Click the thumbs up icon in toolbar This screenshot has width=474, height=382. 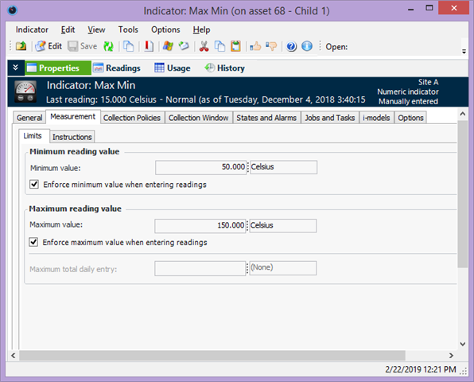point(255,46)
